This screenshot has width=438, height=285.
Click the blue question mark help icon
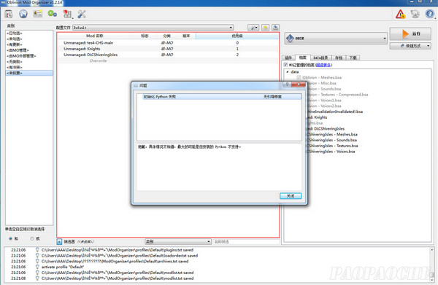pyautogui.click(x=430, y=14)
